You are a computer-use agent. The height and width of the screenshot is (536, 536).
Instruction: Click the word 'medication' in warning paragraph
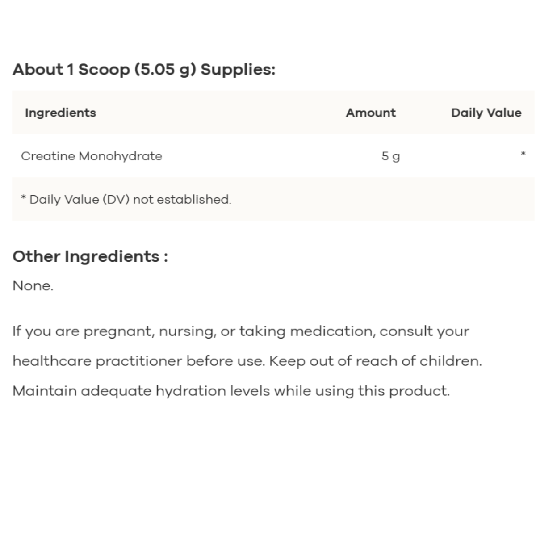(x=332, y=331)
